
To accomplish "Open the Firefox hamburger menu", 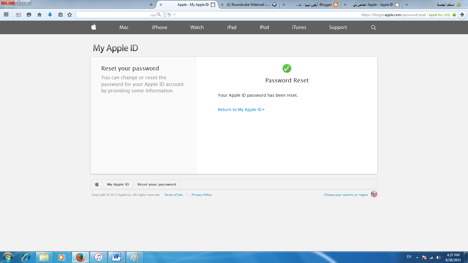I will click(6, 15).
